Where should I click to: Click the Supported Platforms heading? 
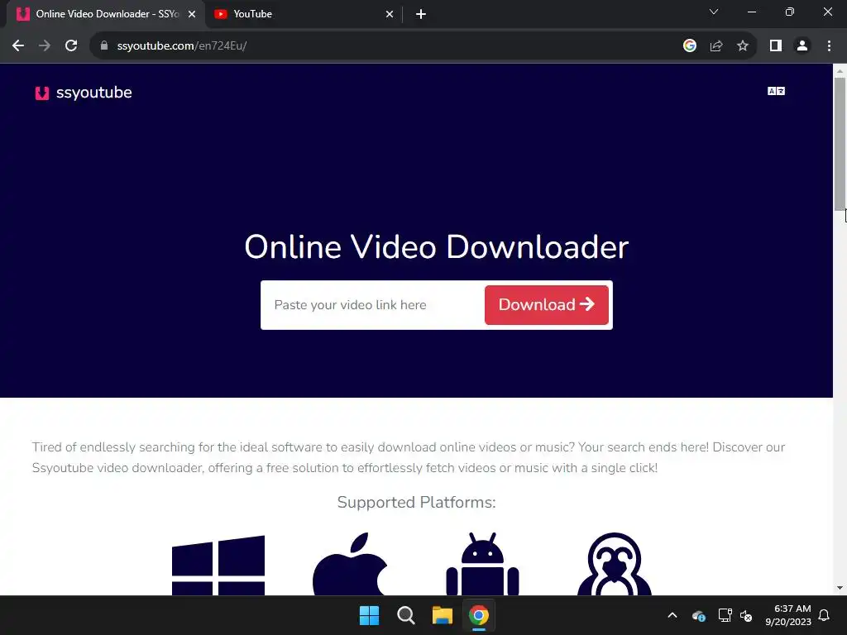click(417, 503)
